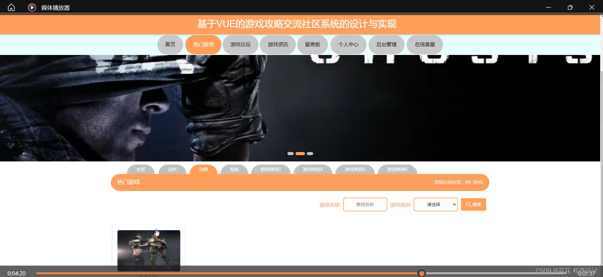
Task: Click the orange 搜索 button
Action: [x=474, y=204]
